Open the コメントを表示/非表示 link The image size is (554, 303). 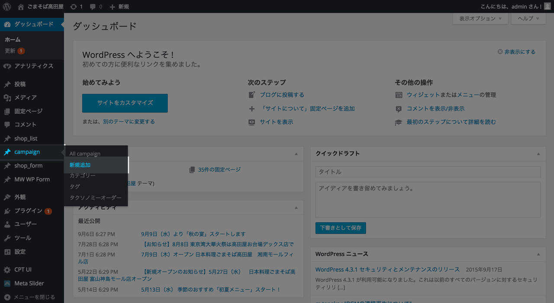(435, 109)
